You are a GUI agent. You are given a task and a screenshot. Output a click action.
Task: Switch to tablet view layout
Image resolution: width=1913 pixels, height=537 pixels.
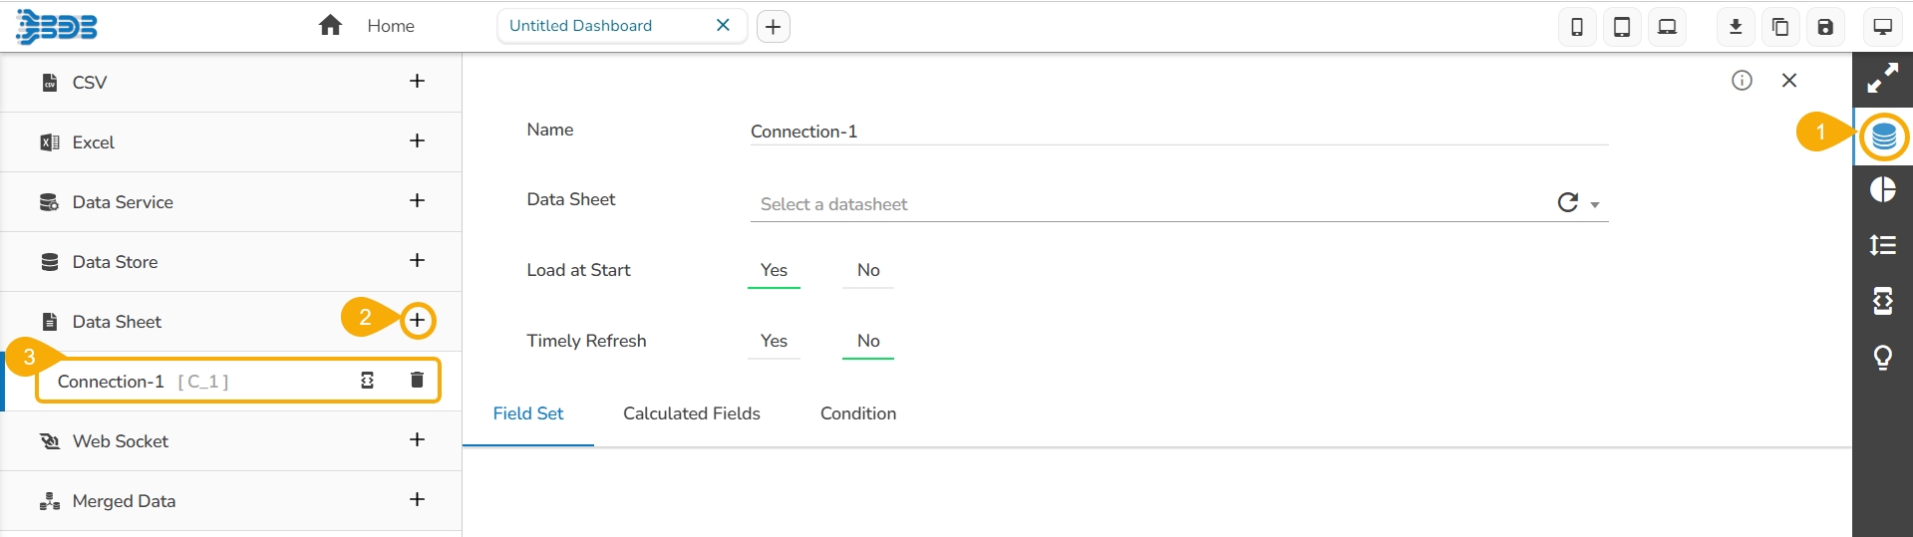[x=1622, y=27]
